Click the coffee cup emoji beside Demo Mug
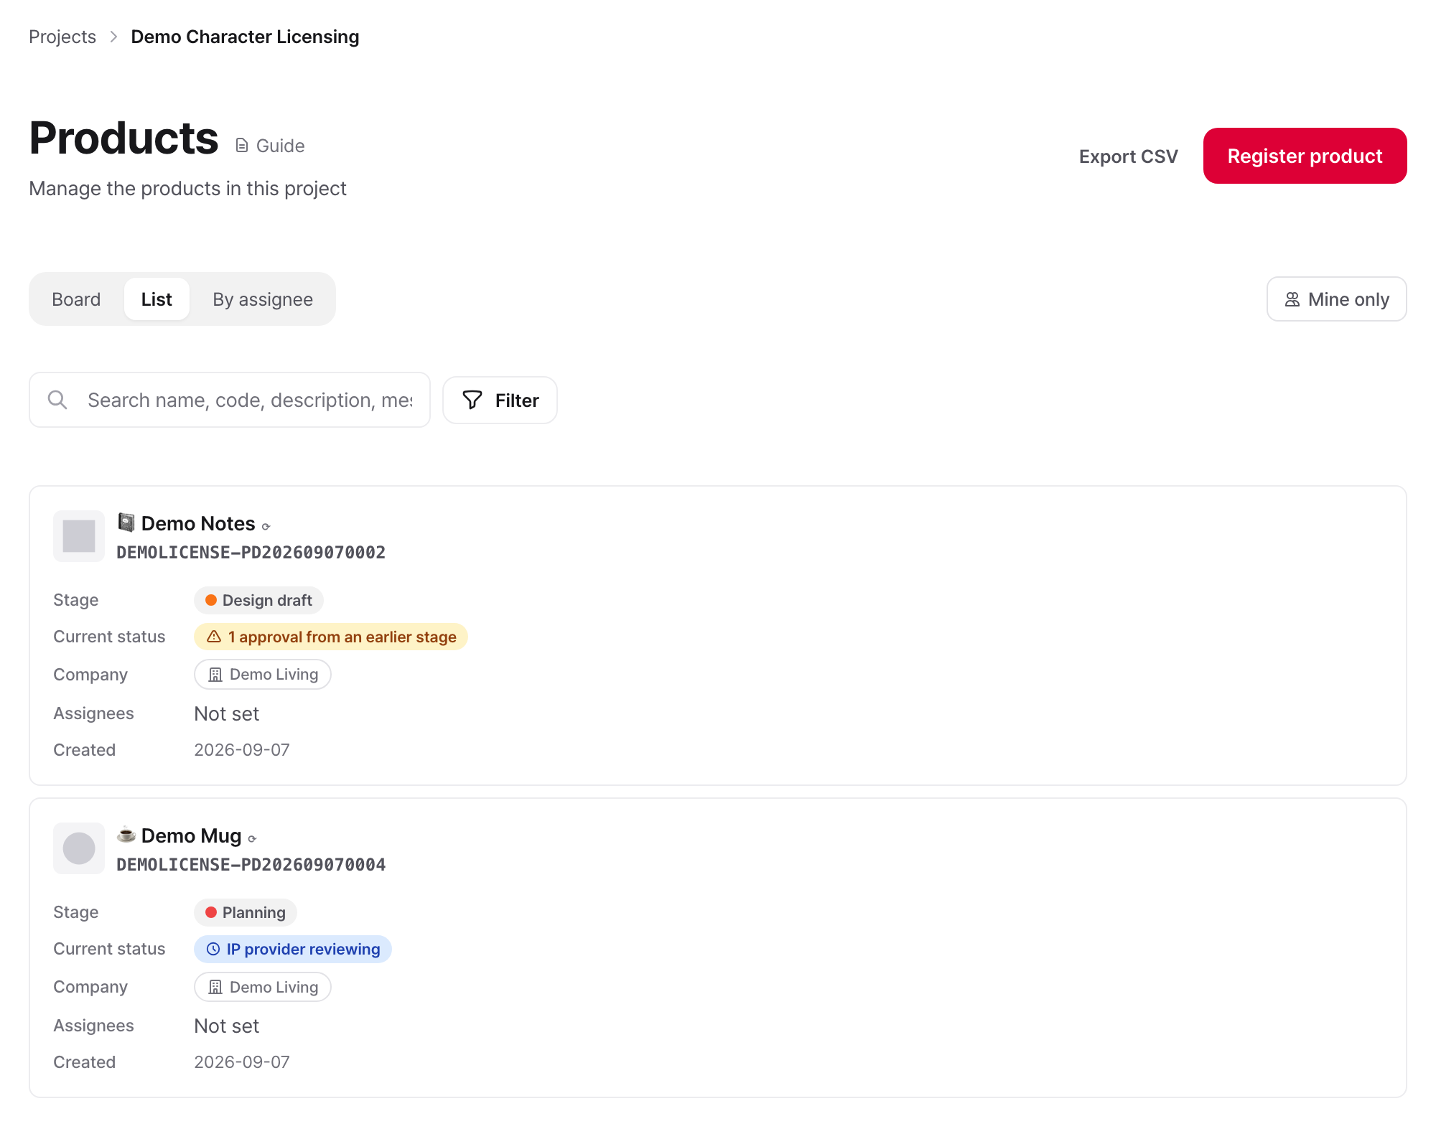Viewport: 1436px width, 1134px height. click(x=126, y=835)
